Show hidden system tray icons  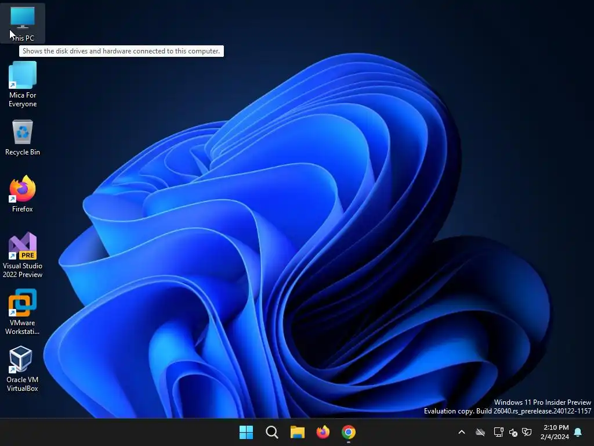click(x=462, y=432)
